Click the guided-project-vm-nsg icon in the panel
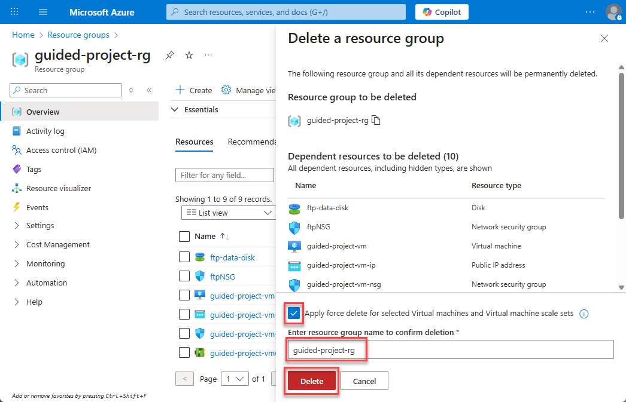Screen dimensions: 626x402 coord(294,285)
